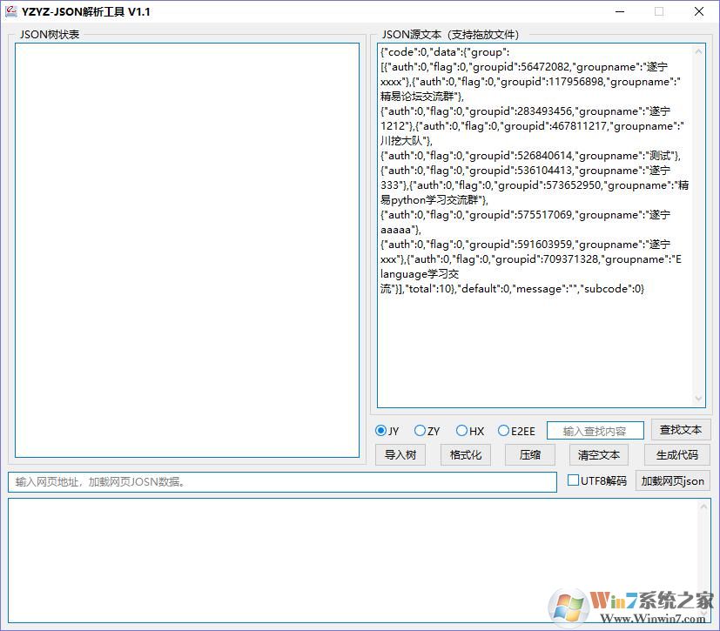The height and width of the screenshot is (631, 720).
Task: Generate code via the 生成代码 button
Action: [x=677, y=454]
